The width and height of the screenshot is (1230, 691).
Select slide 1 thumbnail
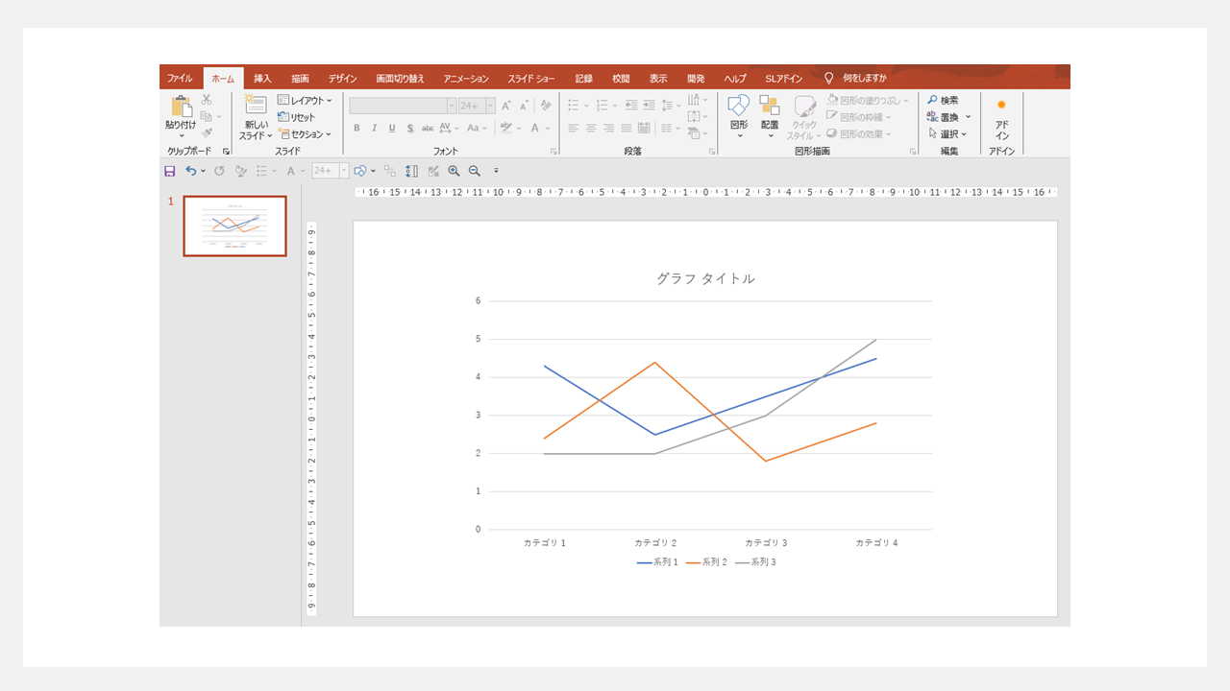pyautogui.click(x=235, y=226)
